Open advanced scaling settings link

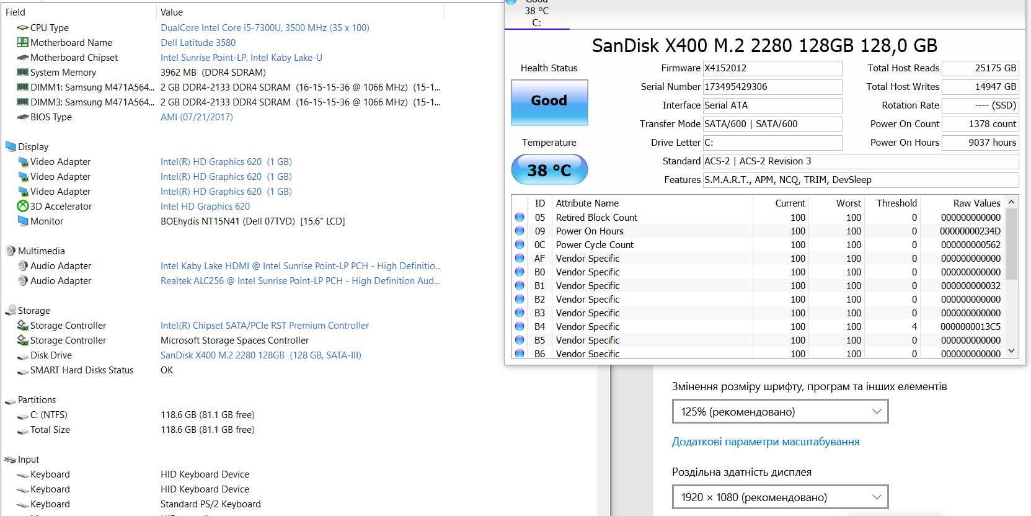click(x=766, y=442)
